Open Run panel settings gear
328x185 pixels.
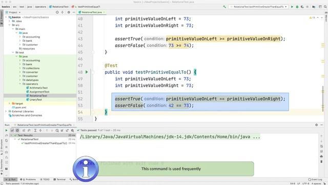pyautogui.click(x=317, y=125)
